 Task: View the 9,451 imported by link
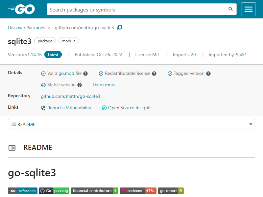[x=241, y=55]
